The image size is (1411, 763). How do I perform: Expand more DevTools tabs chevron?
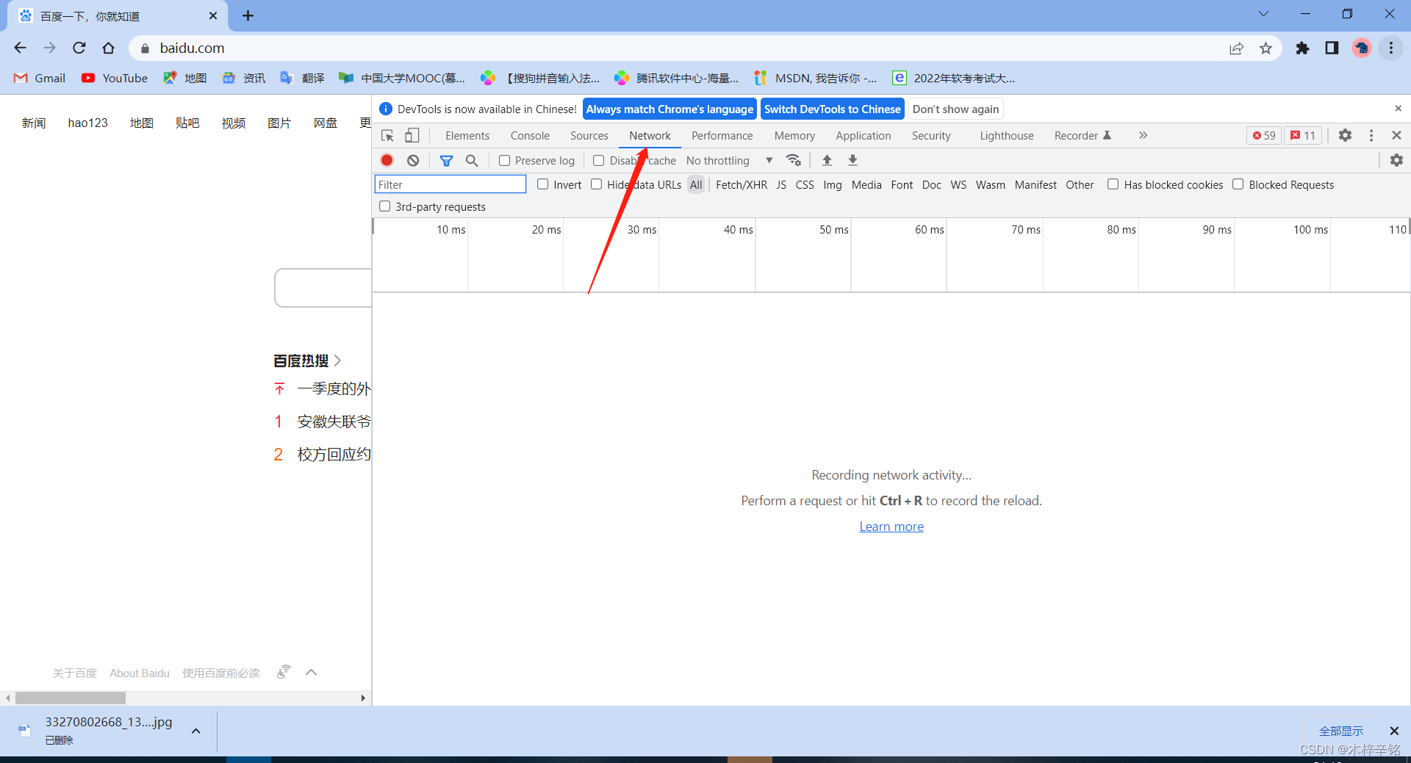point(1143,135)
